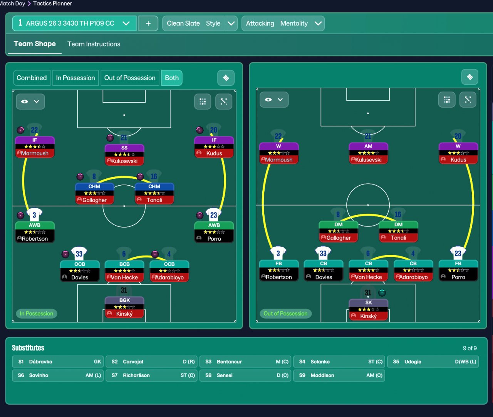Click the plus button to add tactic
Screen dimensions: 493x417
148,23
